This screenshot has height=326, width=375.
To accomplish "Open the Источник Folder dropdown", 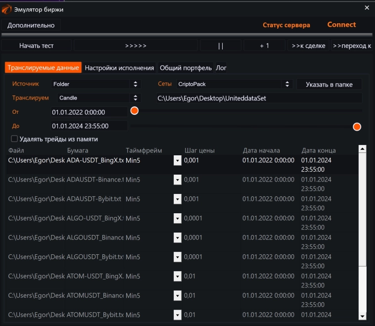I will point(96,84).
